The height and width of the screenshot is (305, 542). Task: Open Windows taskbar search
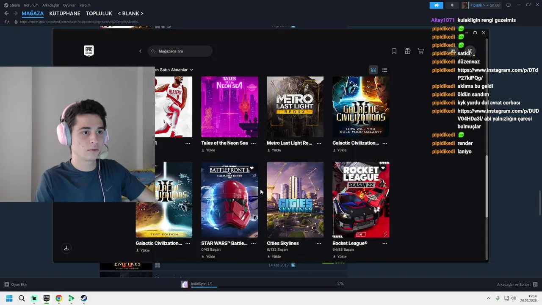(x=22, y=298)
